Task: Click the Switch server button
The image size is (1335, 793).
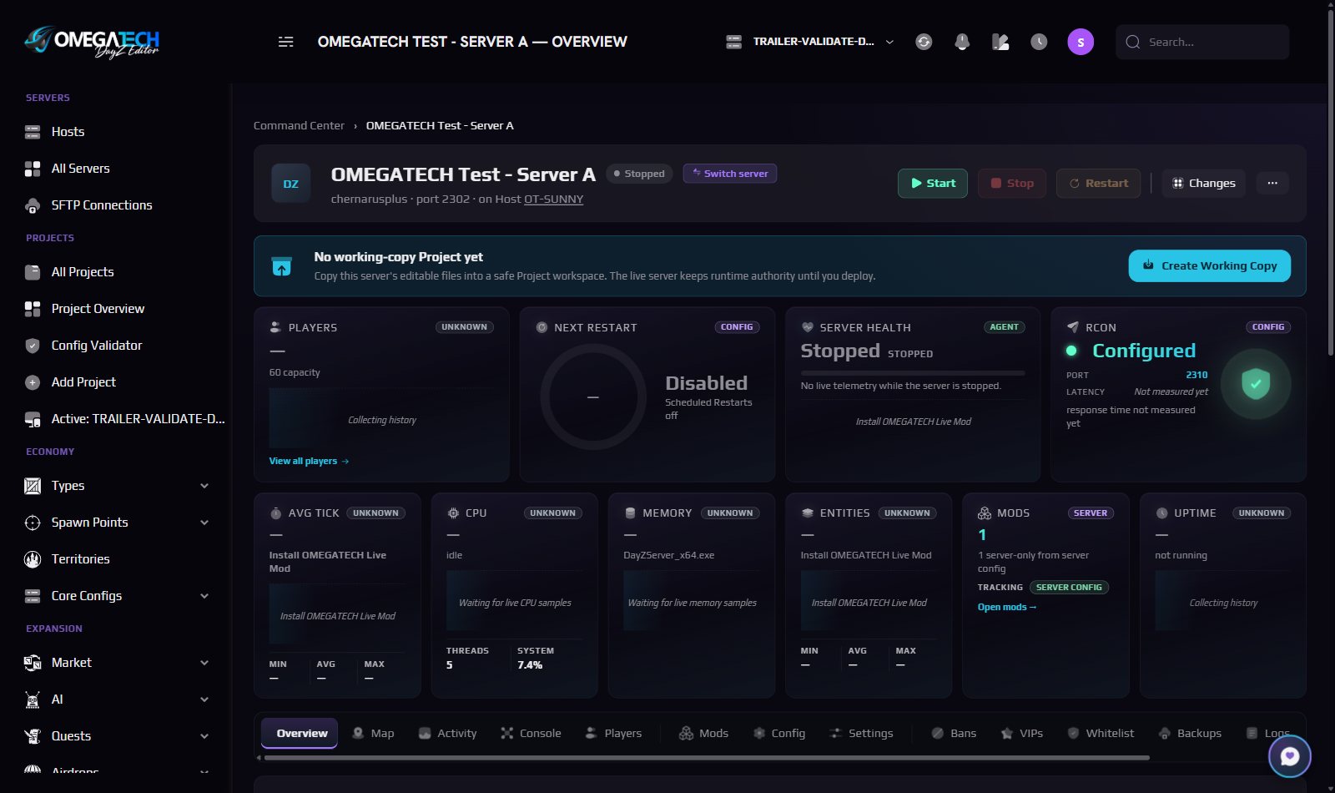Action: coord(730,174)
